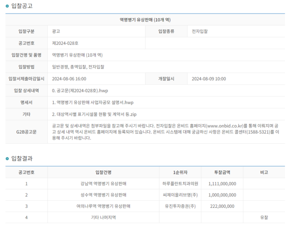Select bid amount 1,000,000,000

(x=222, y=195)
